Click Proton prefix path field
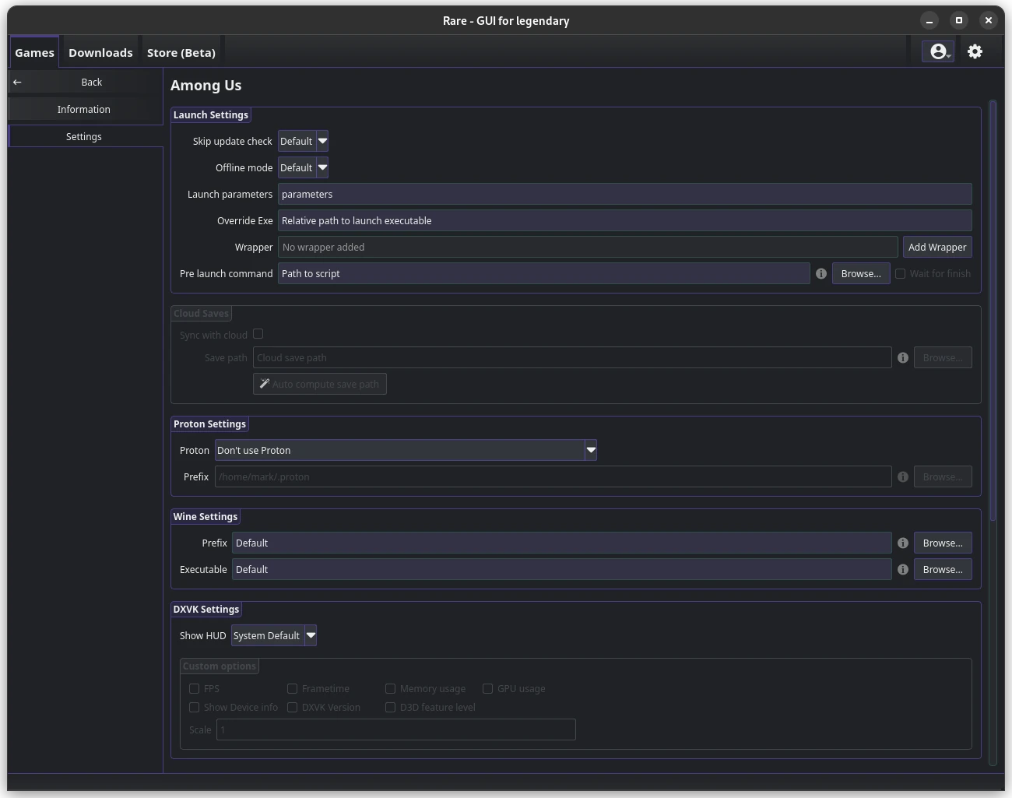1012x798 pixels. click(x=553, y=476)
